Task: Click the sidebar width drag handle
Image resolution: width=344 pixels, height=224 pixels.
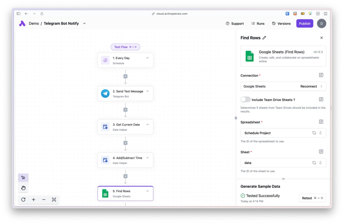Action: 236,118
